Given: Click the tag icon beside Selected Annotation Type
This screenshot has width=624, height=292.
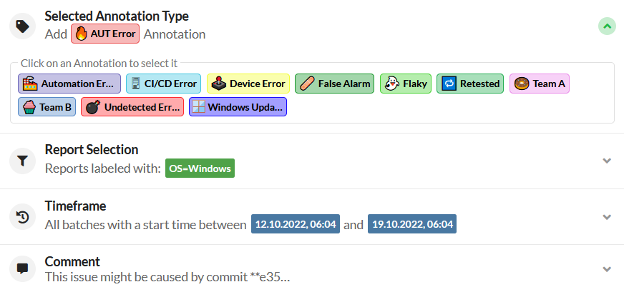Looking at the screenshot, I should (22, 26).
